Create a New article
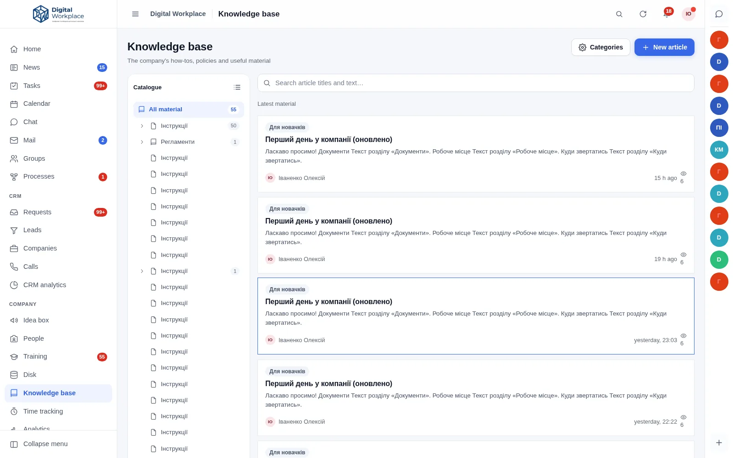Screen dimensions: 733x458 point(664,47)
